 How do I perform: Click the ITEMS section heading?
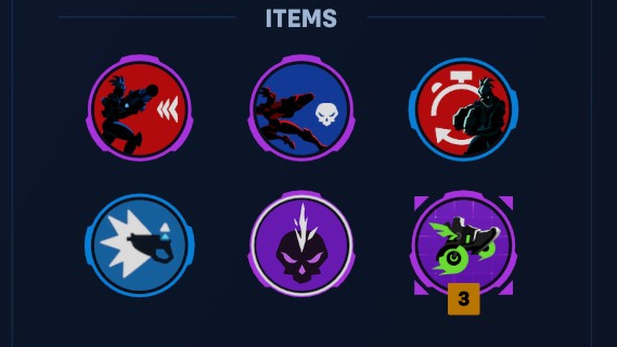tap(301, 18)
